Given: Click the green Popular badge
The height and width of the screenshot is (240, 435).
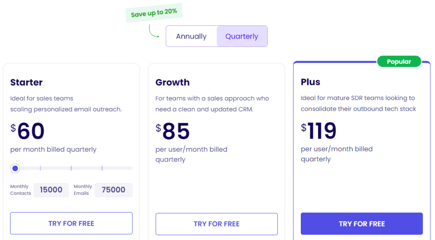Looking at the screenshot, I should (399, 61).
